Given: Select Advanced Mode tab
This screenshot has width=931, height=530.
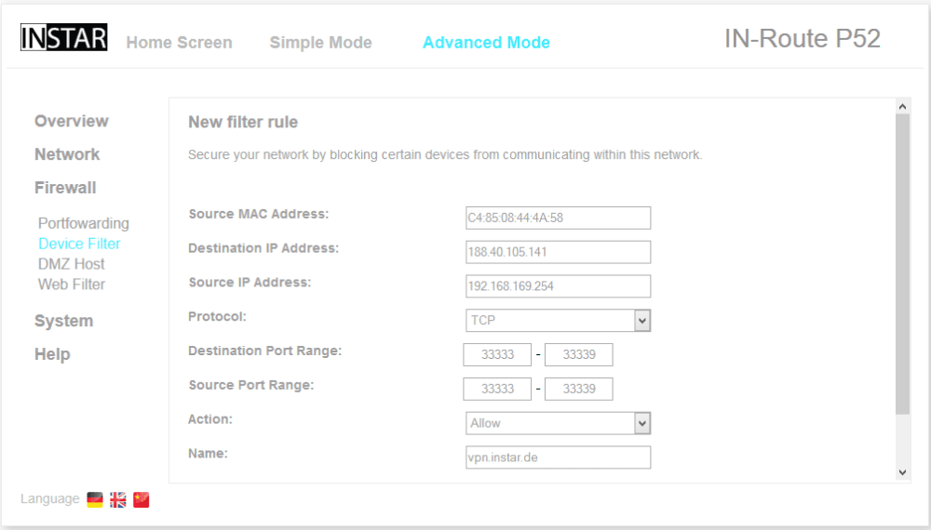Looking at the screenshot, I should (486, 43).
